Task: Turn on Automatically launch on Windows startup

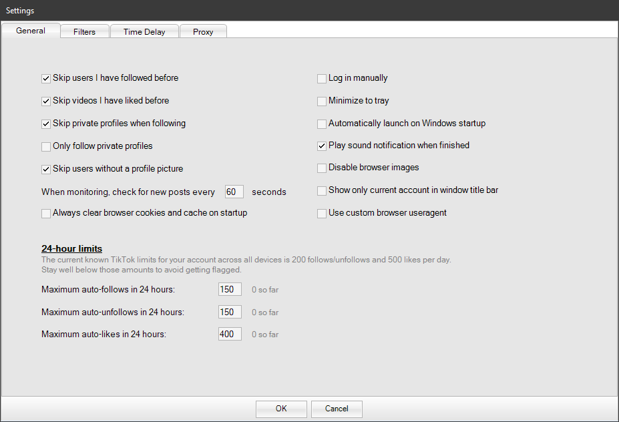Action: pos(322,124)
